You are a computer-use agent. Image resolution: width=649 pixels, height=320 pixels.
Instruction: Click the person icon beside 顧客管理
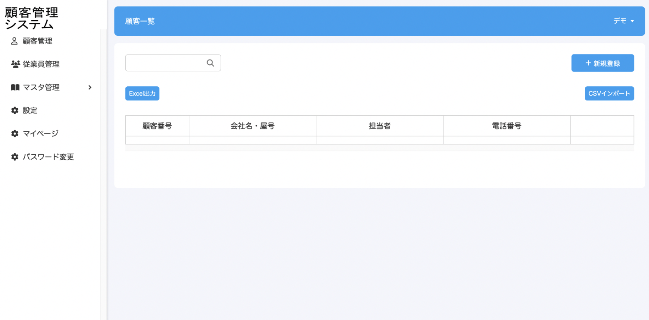[14, 41]
